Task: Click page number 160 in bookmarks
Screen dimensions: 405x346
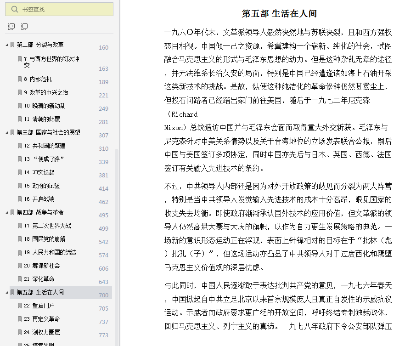Action: click(x=104, y=47)
